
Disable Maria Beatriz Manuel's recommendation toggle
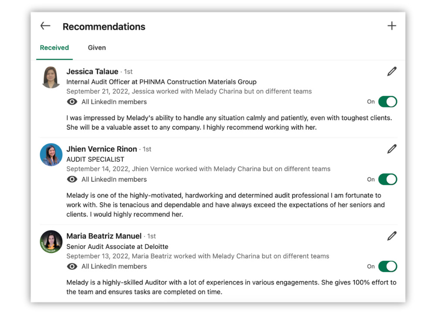point(388,266)
